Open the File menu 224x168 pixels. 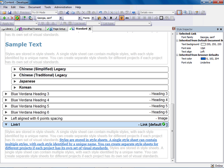[6, 7]
